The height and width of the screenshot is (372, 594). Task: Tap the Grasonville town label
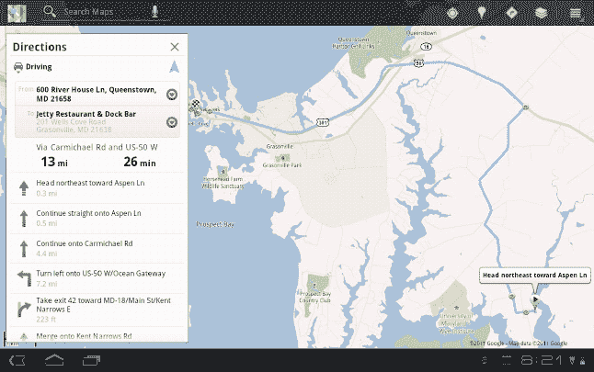pyautogui.click(x=280, y=146)
